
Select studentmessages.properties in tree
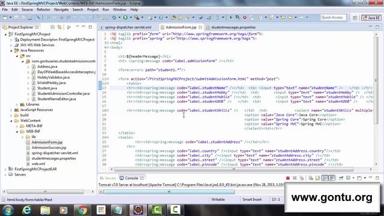point(53,158)
